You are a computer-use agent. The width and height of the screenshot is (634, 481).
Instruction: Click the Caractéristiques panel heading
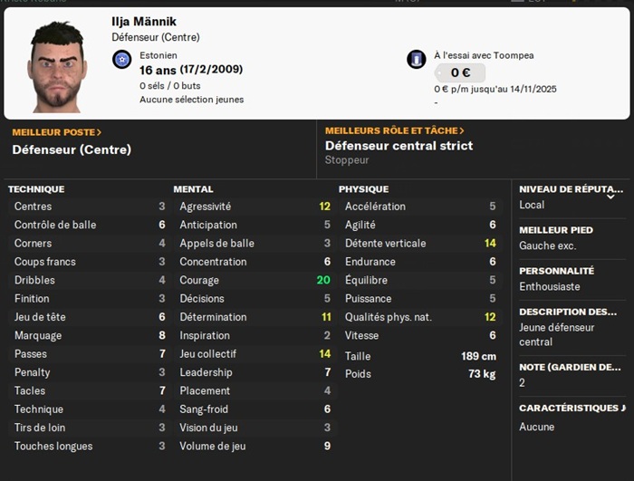point(572,409)
